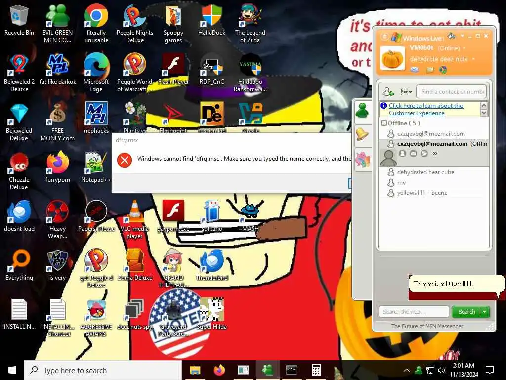
Task: Click the Find a contact search field
Action: [451, 92]
